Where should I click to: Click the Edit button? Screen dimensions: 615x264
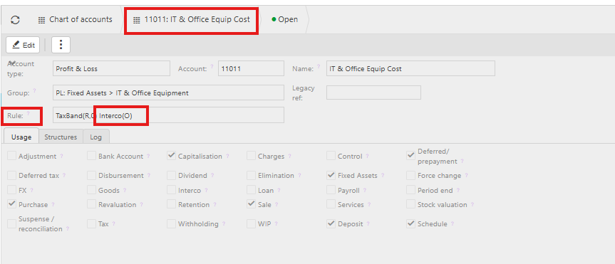[23, 45]
